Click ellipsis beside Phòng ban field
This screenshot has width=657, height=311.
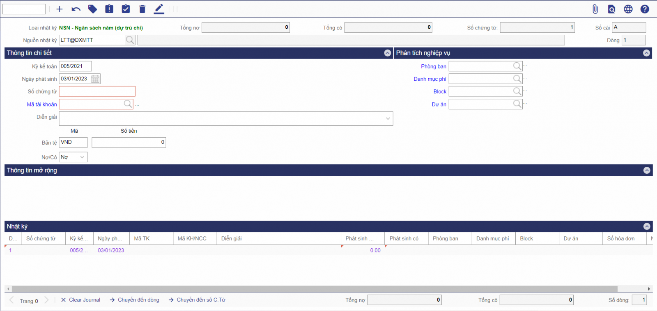525,66
